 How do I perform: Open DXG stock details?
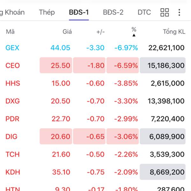[x=12, y=101]
